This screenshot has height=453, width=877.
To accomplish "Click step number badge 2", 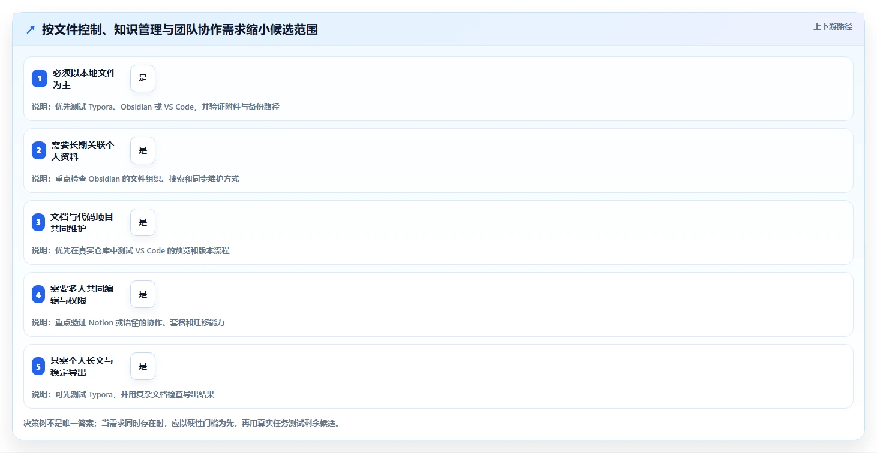I will point(39,150).
